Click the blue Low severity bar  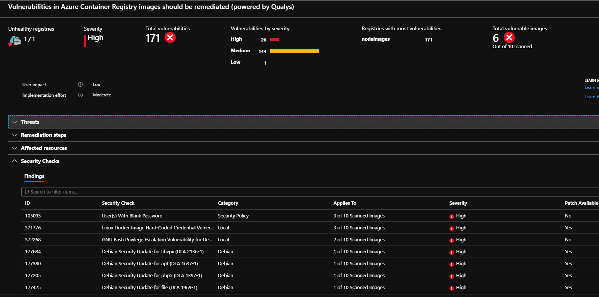point(270,63)
